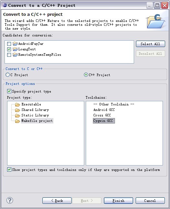Select the C++ Project radio button
170x209 pixels.
(x=86, y=75)
